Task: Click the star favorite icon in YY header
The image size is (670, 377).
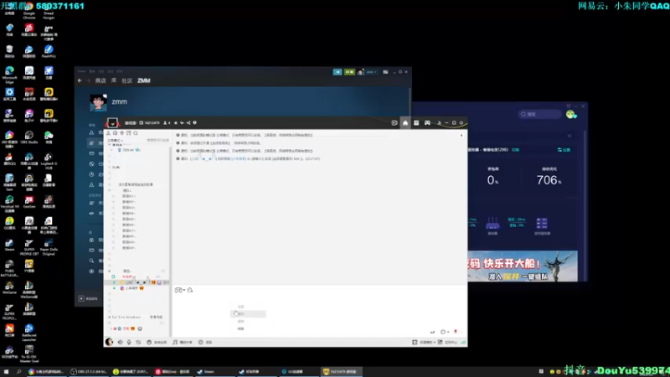Action: click(176, 122)
